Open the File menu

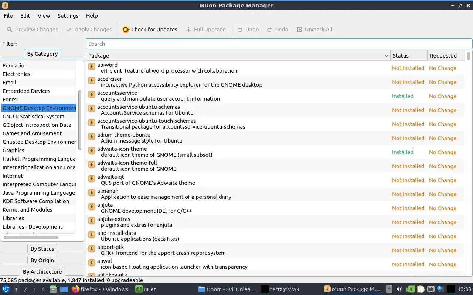[8, 16]
